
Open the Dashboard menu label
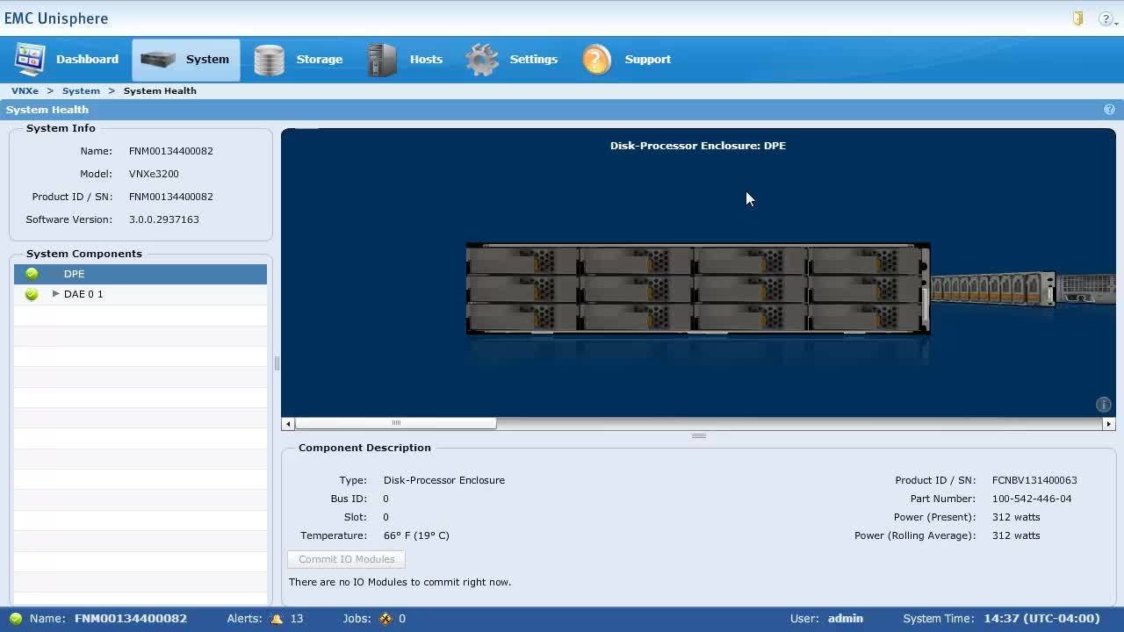(x=87, y=60)
